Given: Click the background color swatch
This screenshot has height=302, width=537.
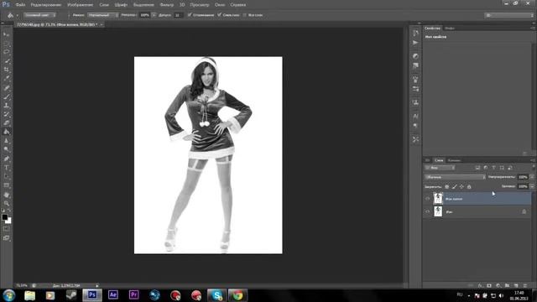Looking at the screenshot, I should [x=8, y=221].
